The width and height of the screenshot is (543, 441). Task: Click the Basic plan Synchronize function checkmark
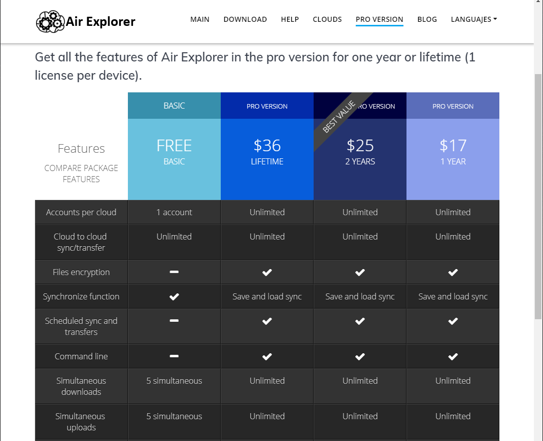[x=174, y=297]
